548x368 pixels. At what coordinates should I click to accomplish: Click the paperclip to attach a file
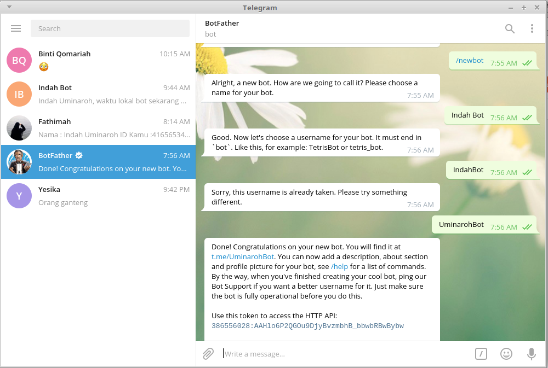(x=208, y=354)
